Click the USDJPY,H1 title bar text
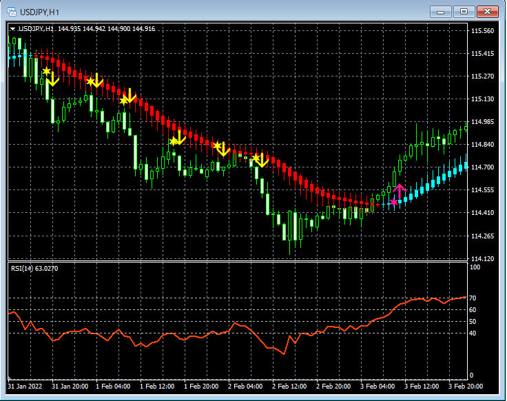This screenshot has height=401, width=507. click(x=39, y=12)
